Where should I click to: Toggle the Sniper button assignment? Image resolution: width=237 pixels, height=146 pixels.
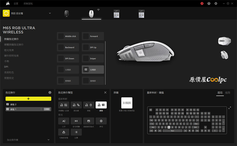tap(93, 59)
